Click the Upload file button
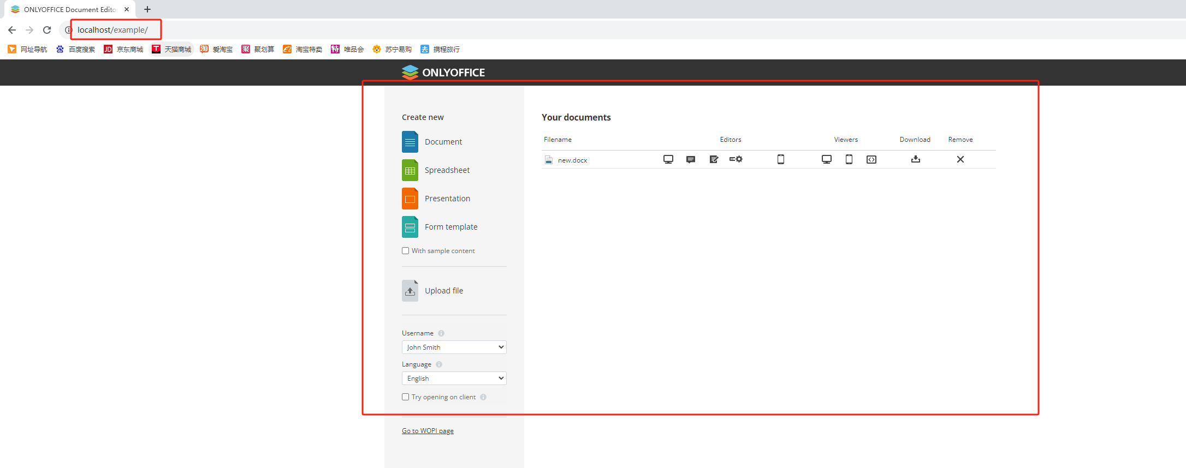This screenshot has height=468, width=1186. click(432, 291)
